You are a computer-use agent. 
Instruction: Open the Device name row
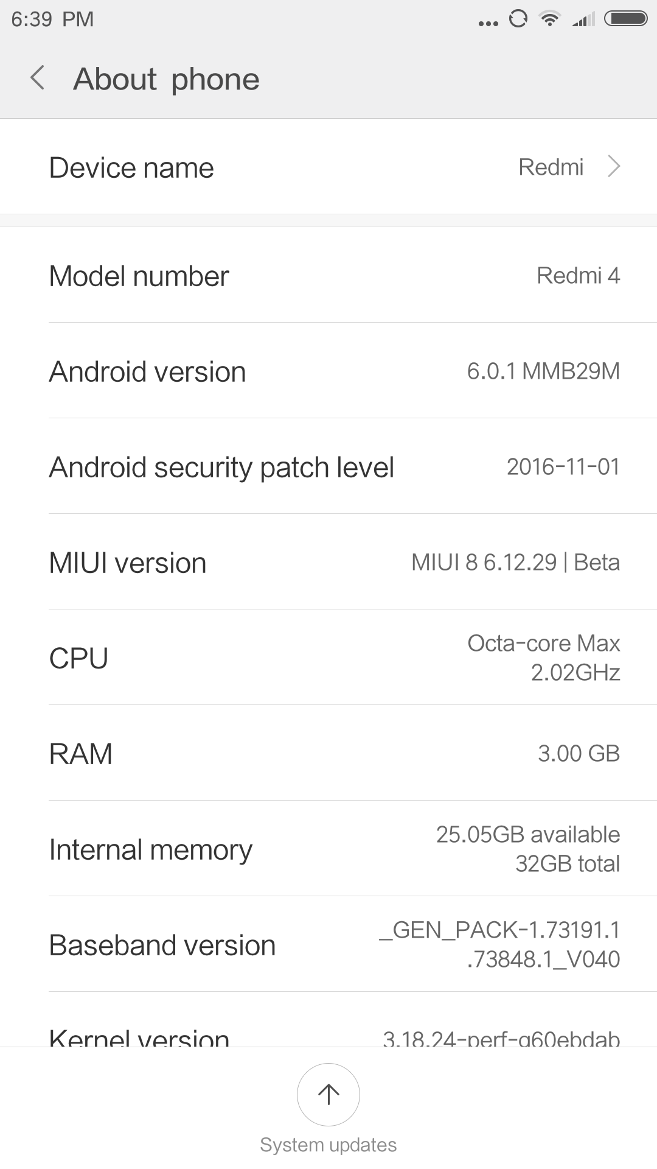click(x=328, y=167)
